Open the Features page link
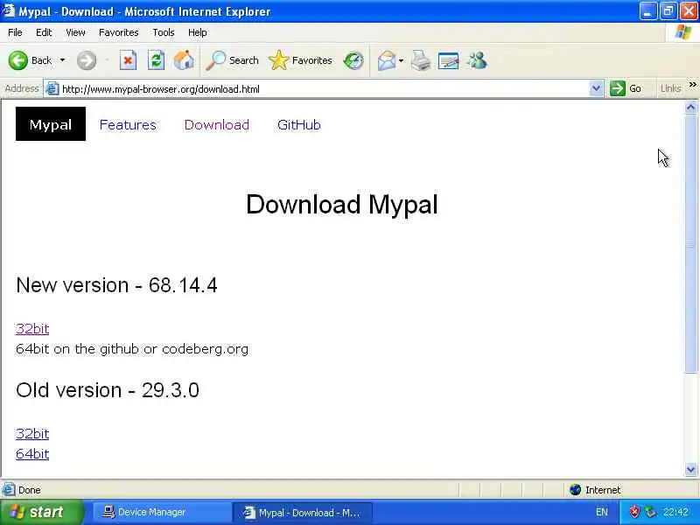The image size is (700, 525). coord(128,124)
